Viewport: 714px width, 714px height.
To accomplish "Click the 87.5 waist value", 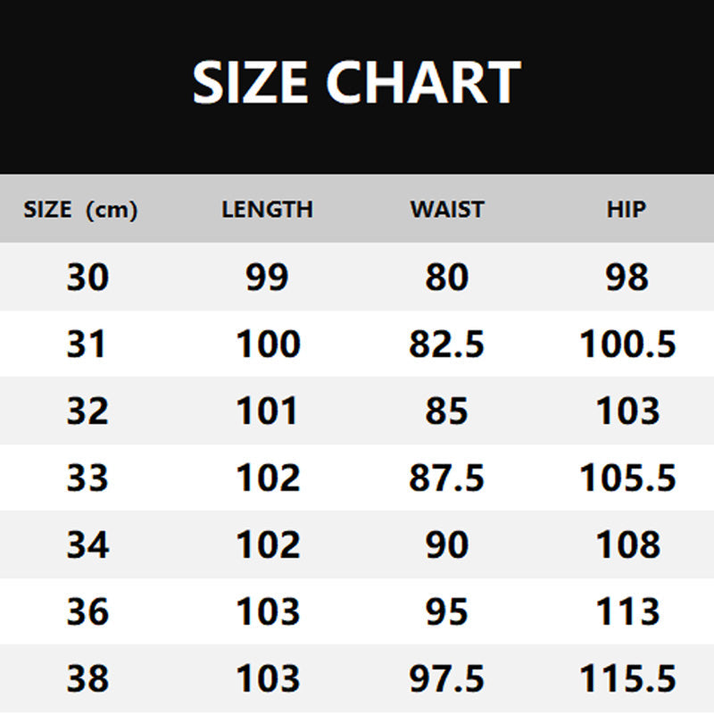I will point(447,477).
